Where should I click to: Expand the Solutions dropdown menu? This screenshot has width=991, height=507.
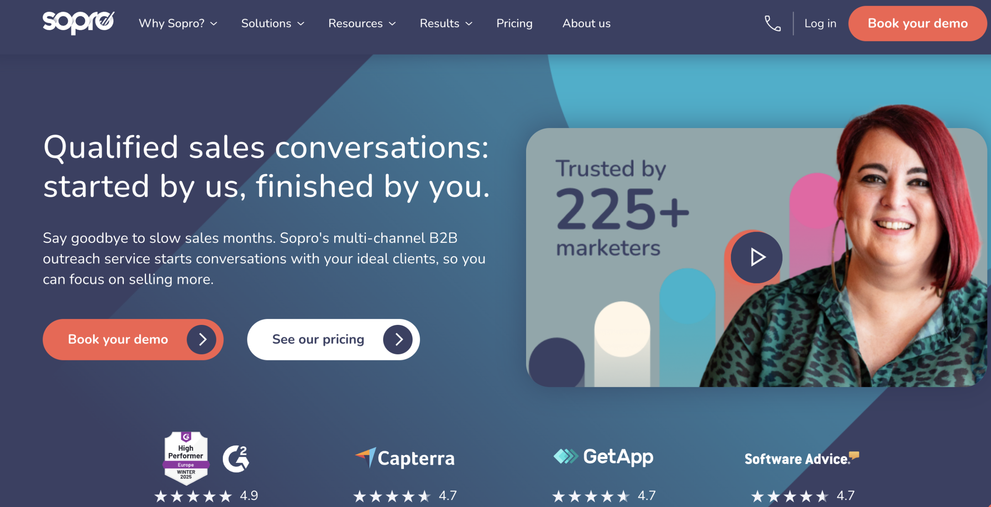click(x=273, y=24)
